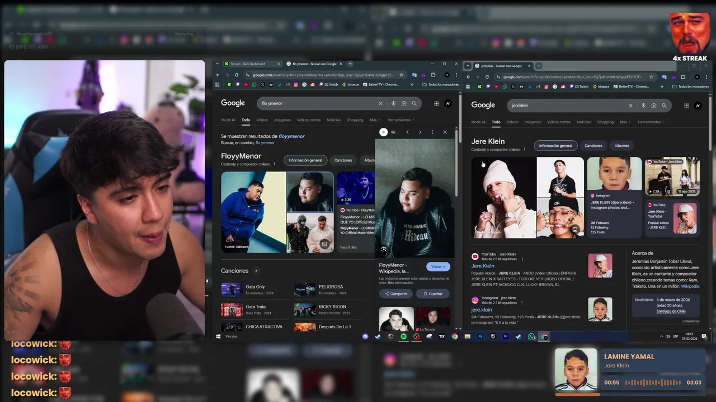Open Google account avatar in flo ymenor window
The width and height of the screenshot is (716, 402).
447,103
